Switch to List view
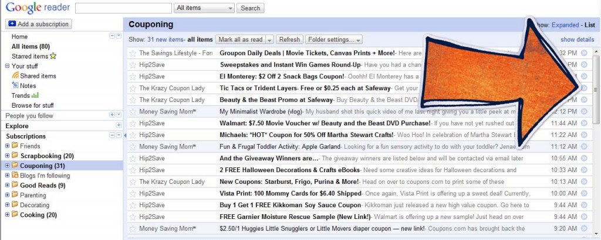601x240 pixels. [x=590, y=25]
